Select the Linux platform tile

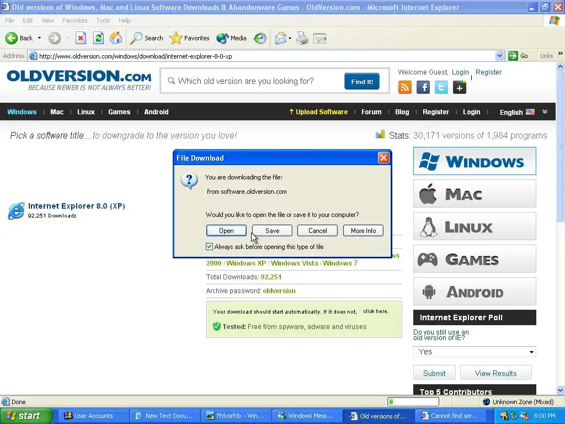(x=475, y=226)
